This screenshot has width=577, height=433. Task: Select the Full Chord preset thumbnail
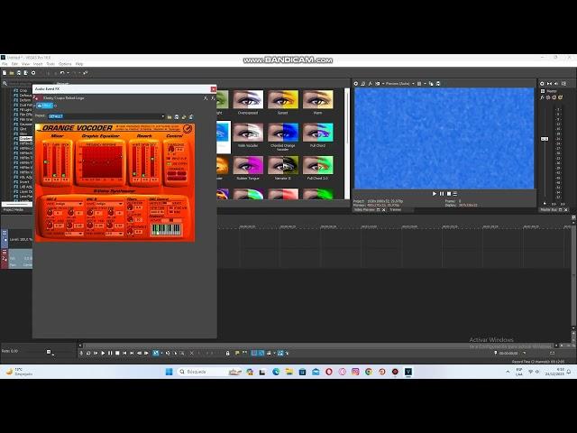pos(317,133)
